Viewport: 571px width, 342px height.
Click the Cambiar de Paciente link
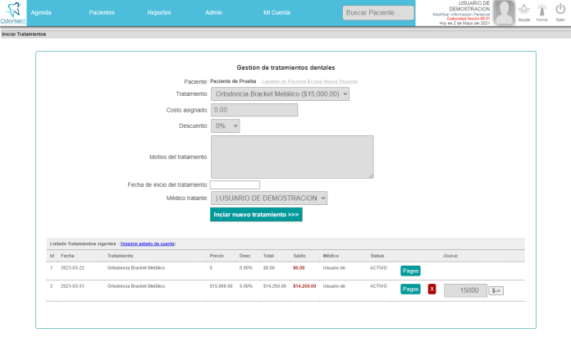[x=284, y=81]
